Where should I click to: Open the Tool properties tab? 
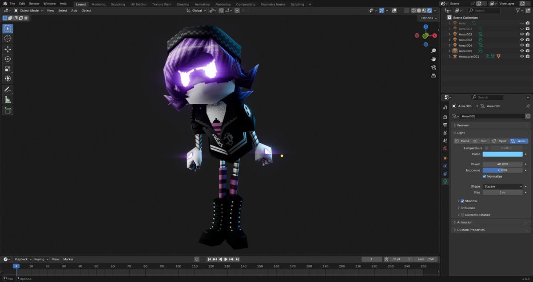click(445, 107)
